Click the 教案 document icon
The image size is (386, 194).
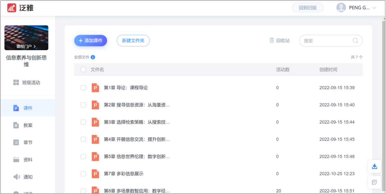pos(16,125)
